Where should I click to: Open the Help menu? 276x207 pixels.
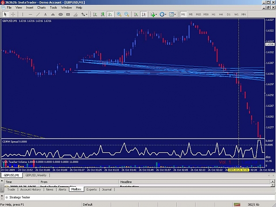[x=79, y=8]
